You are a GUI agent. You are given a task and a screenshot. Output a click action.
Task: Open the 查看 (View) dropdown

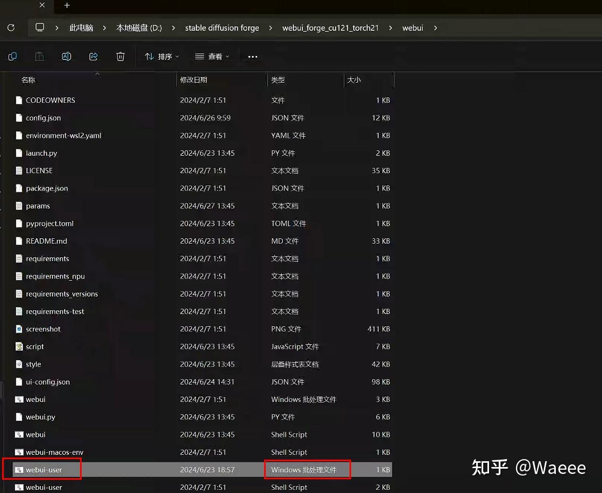[212, 56]
